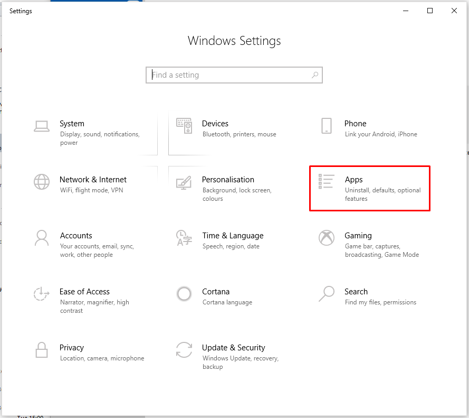Close the Settings window

click(454, 11)
